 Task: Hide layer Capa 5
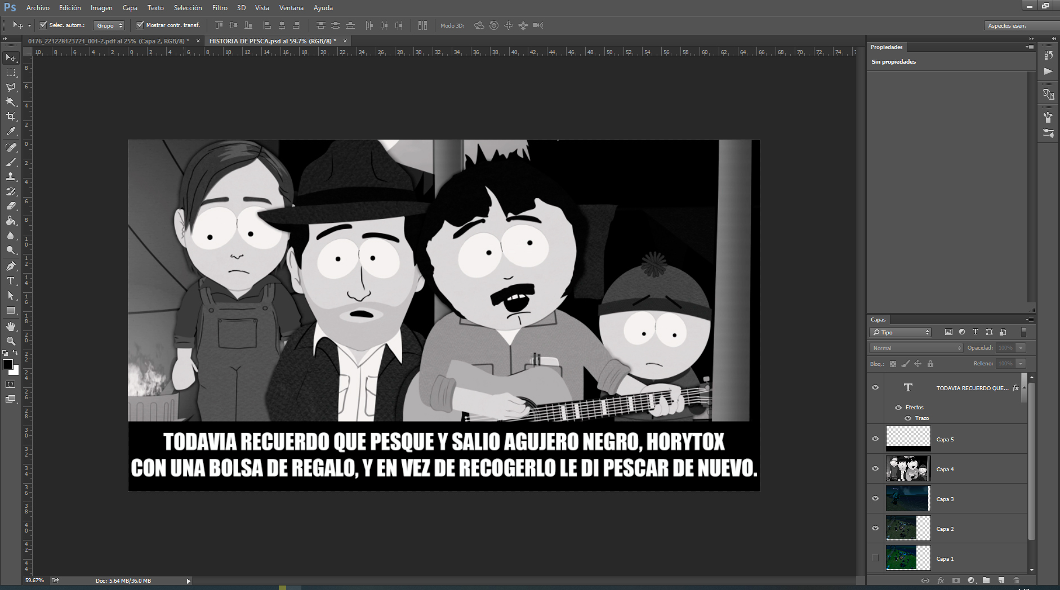pos(875,439)
